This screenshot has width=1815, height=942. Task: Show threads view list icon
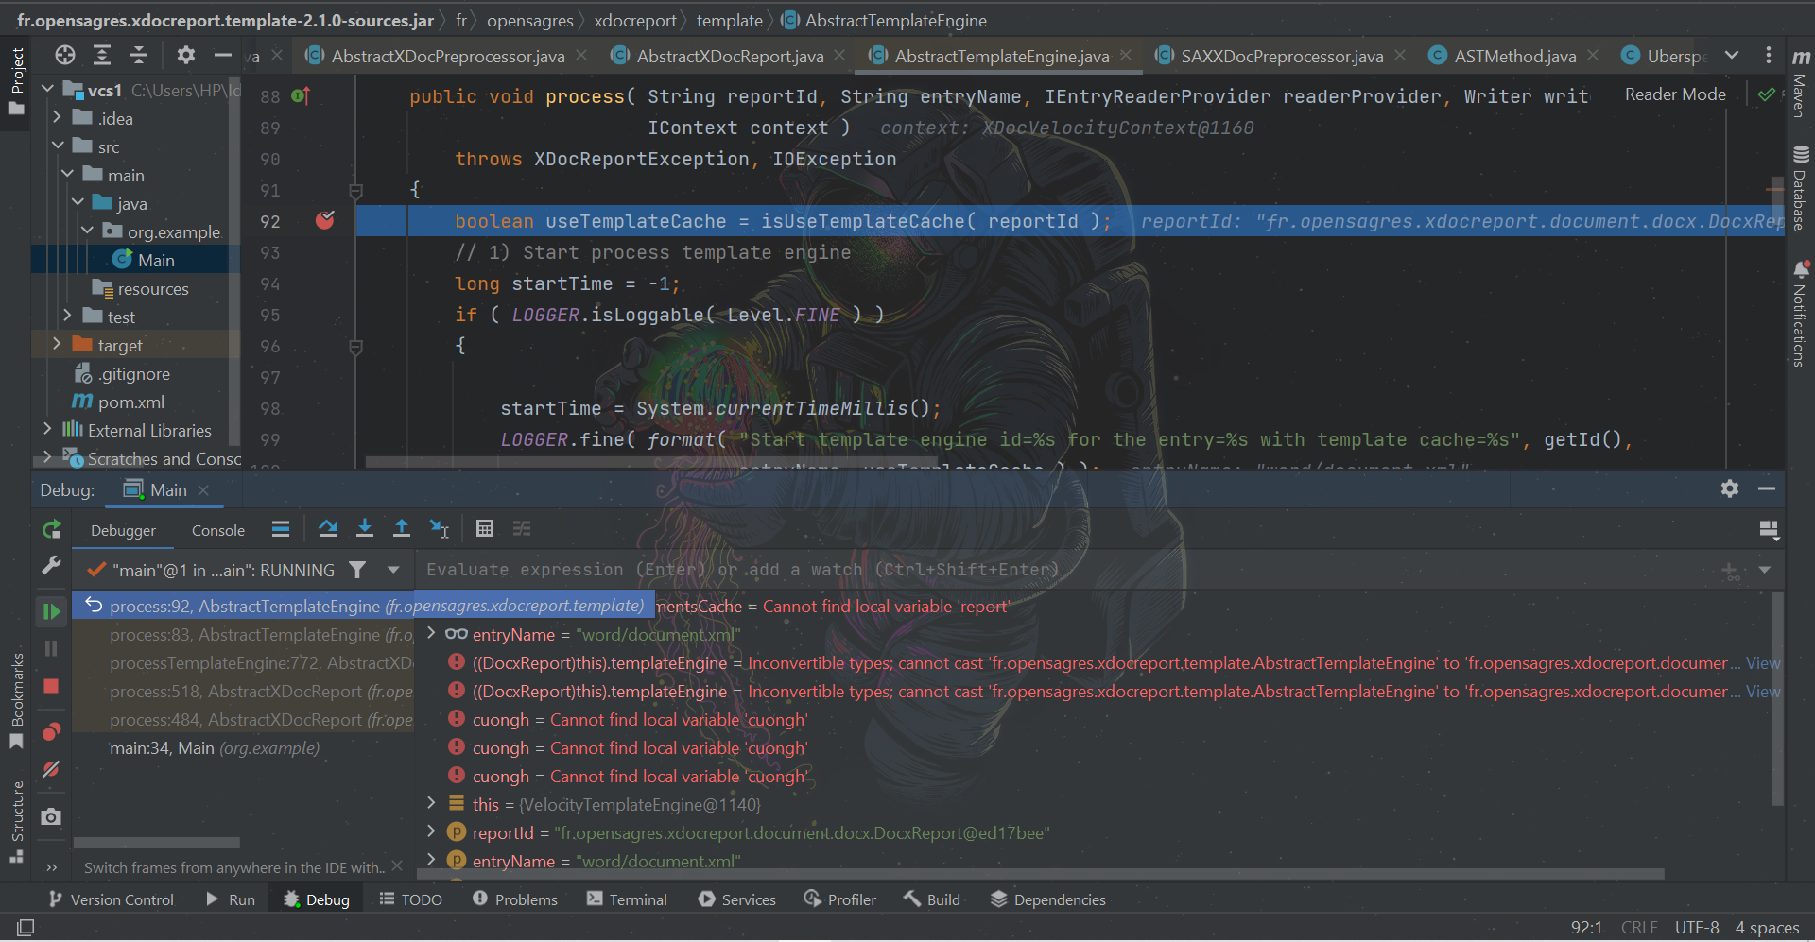point(281,529)
